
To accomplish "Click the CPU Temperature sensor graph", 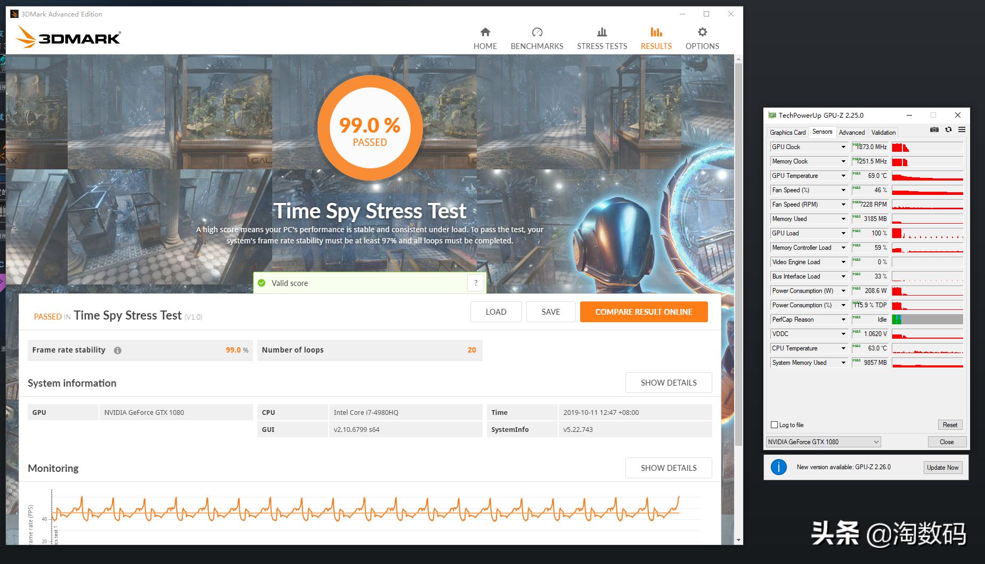I will click(x=927, y=348).
